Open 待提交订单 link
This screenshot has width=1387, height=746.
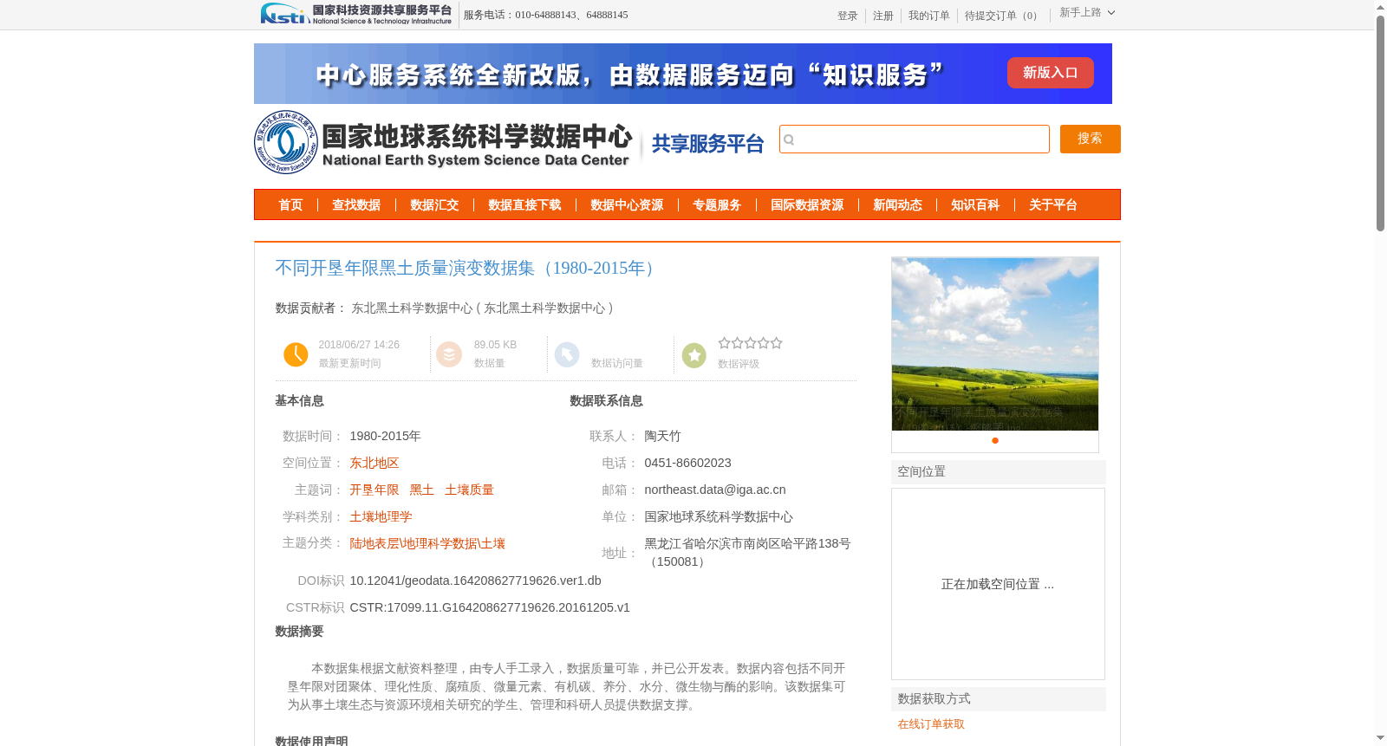click(1003, 16)
